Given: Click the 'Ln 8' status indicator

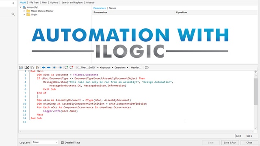Looking at the screenshot, I should (x=238, y=136).
